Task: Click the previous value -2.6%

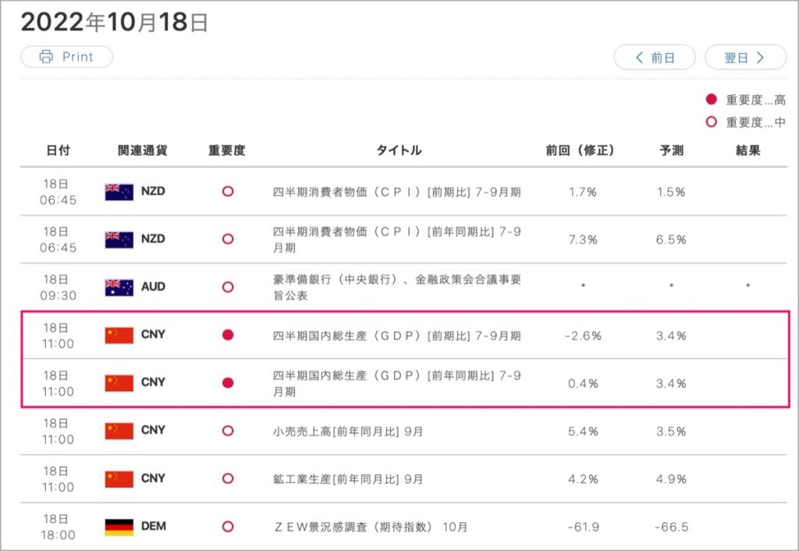Action: click(583, 336)
